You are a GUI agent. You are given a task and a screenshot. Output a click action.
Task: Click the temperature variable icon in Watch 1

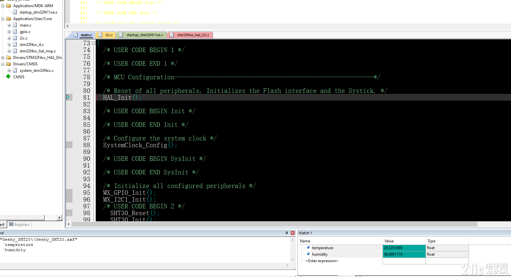point(308,247)
